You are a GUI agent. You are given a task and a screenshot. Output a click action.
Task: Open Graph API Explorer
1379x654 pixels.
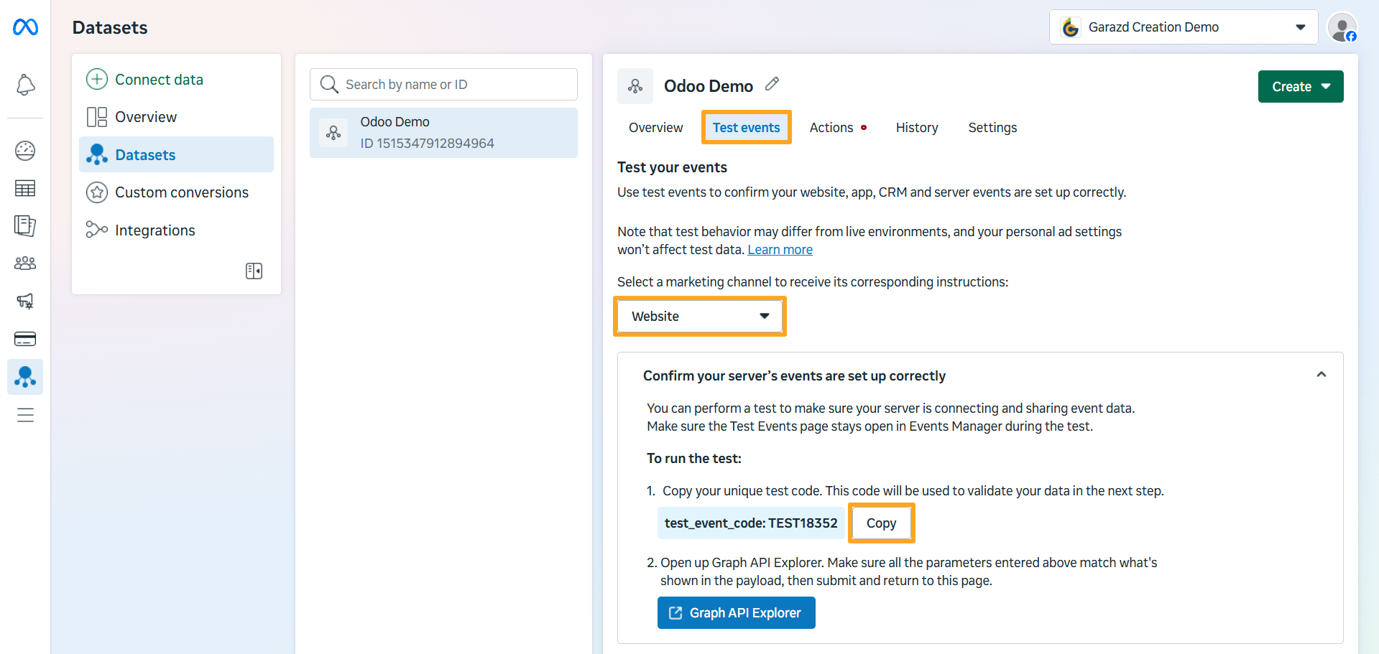click(x=736, y=612)
